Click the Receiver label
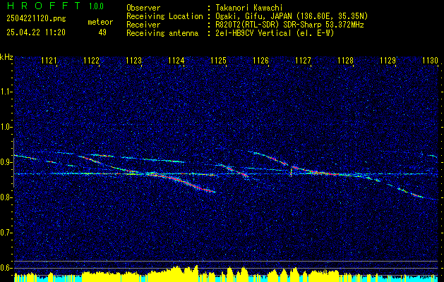This screenshot has height=282, width=444. tap(143, 25)
